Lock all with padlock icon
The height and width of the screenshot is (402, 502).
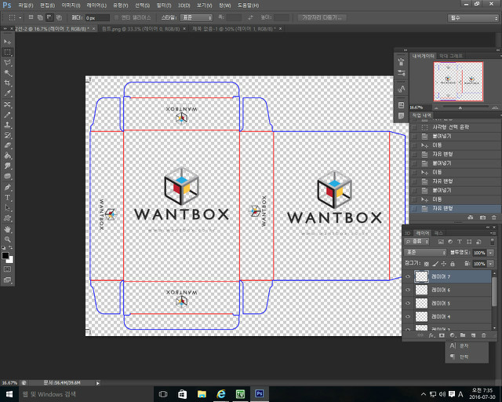(453, 264)
